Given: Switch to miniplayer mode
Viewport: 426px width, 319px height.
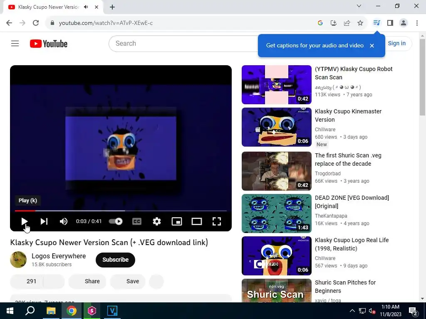Looking at the screenshot, I should click(176, 221).
